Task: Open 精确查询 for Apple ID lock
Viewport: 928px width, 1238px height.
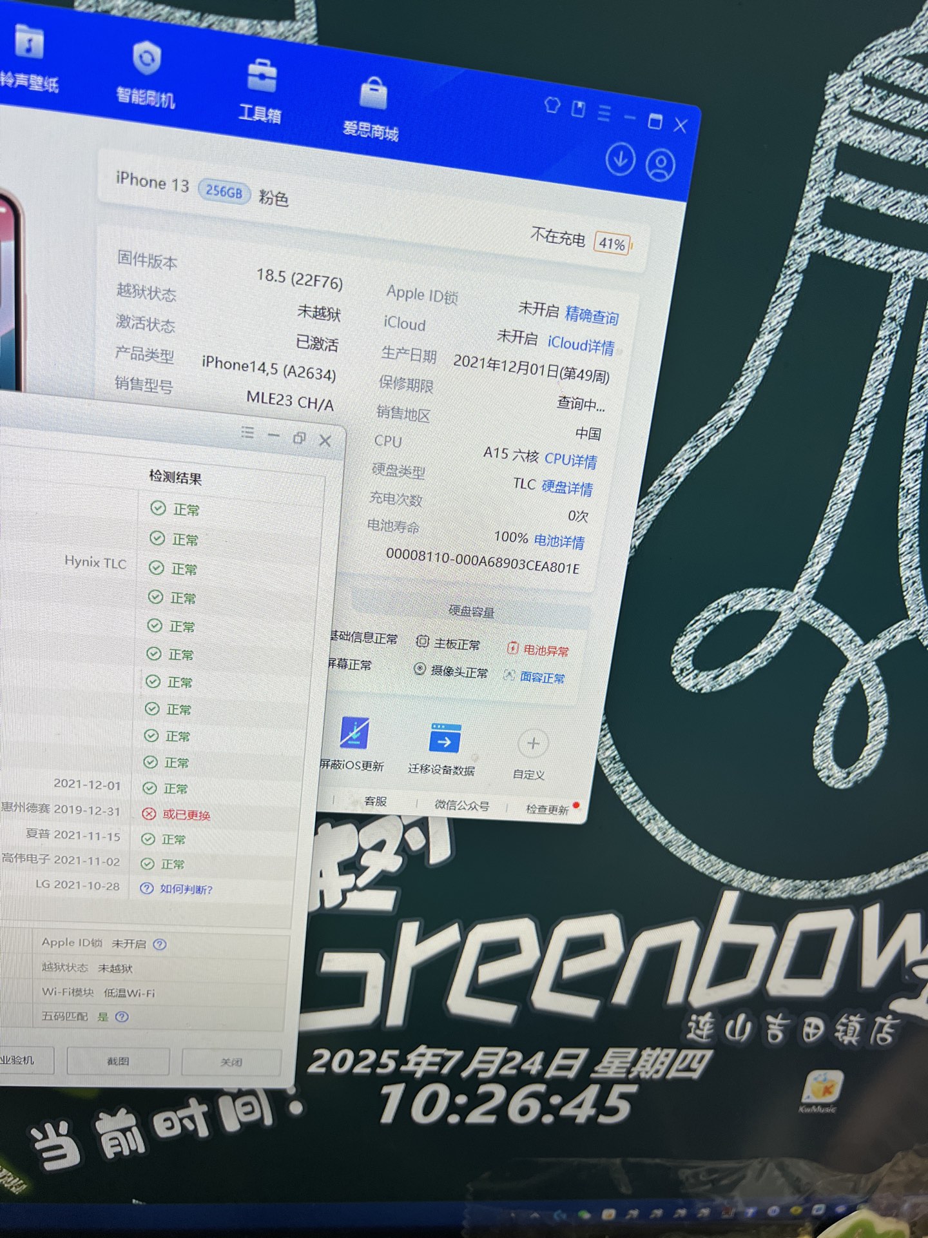Action: pos(592,315)
